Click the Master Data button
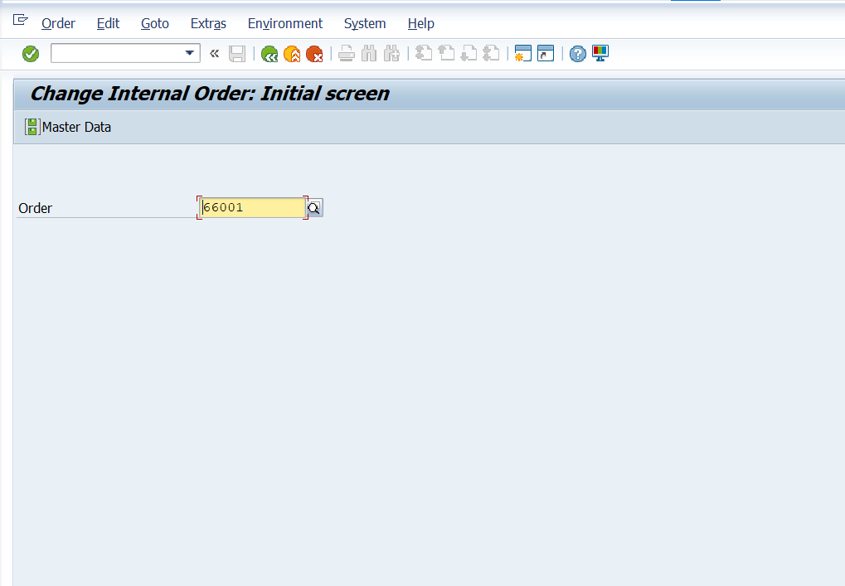This screenshot has height=586, width=845. (x=68, y=127)
